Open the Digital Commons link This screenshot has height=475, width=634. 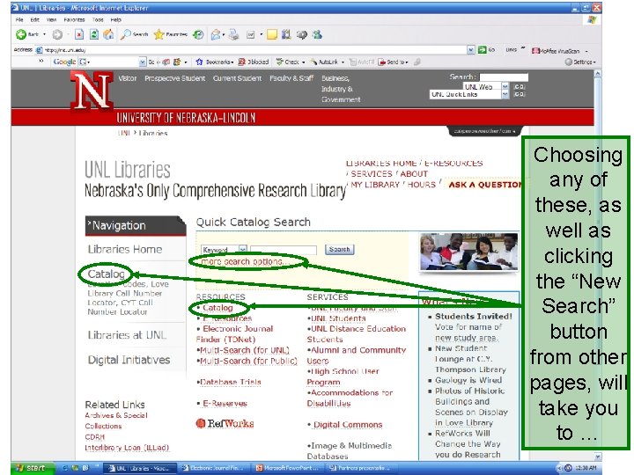[348, 425]
